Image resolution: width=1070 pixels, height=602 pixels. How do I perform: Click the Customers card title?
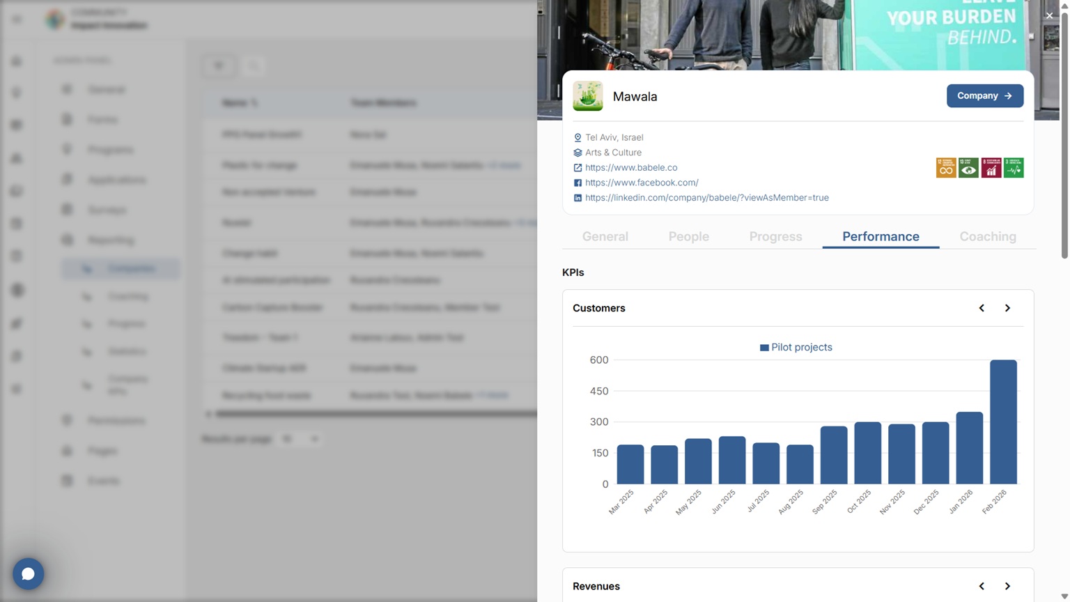click(x=599, y=308)
